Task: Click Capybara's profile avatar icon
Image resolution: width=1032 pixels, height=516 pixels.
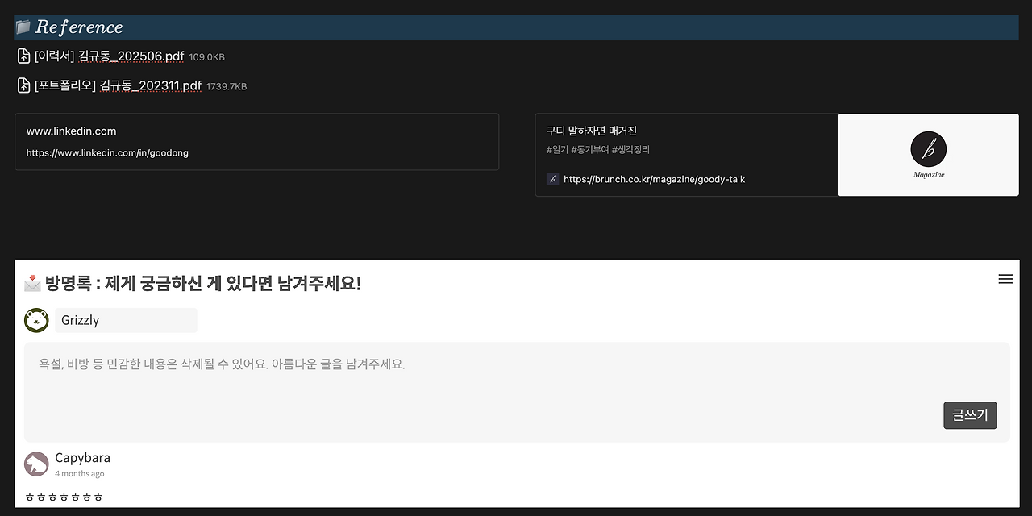Action: [36, 463]
